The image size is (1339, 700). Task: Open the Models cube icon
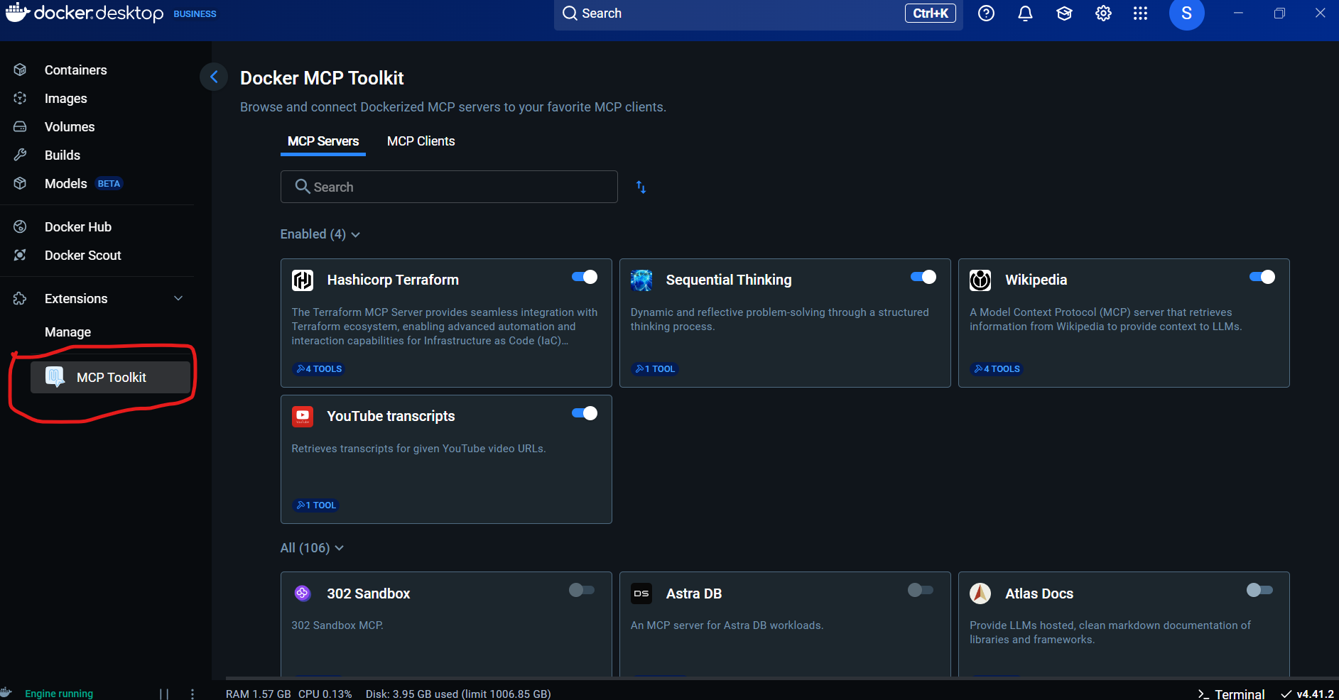click(20, 183)
